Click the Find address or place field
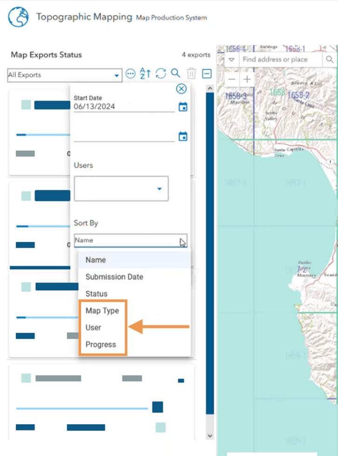The image size is (338, 456). tap(281, 60)
